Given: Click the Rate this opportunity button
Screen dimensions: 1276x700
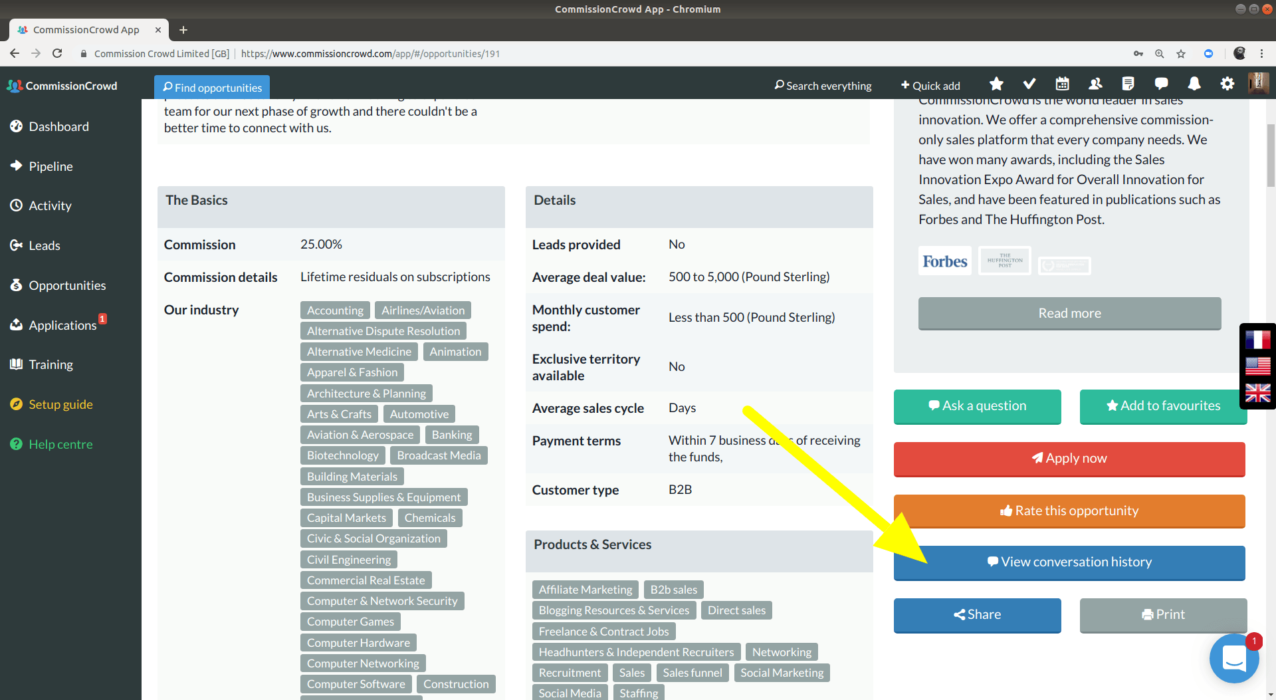Looking at the screenshot, I should pyautogui.click(x=1069, y=511).
